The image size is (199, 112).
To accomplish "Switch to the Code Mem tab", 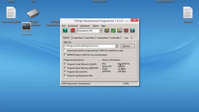I will (78, 38).
